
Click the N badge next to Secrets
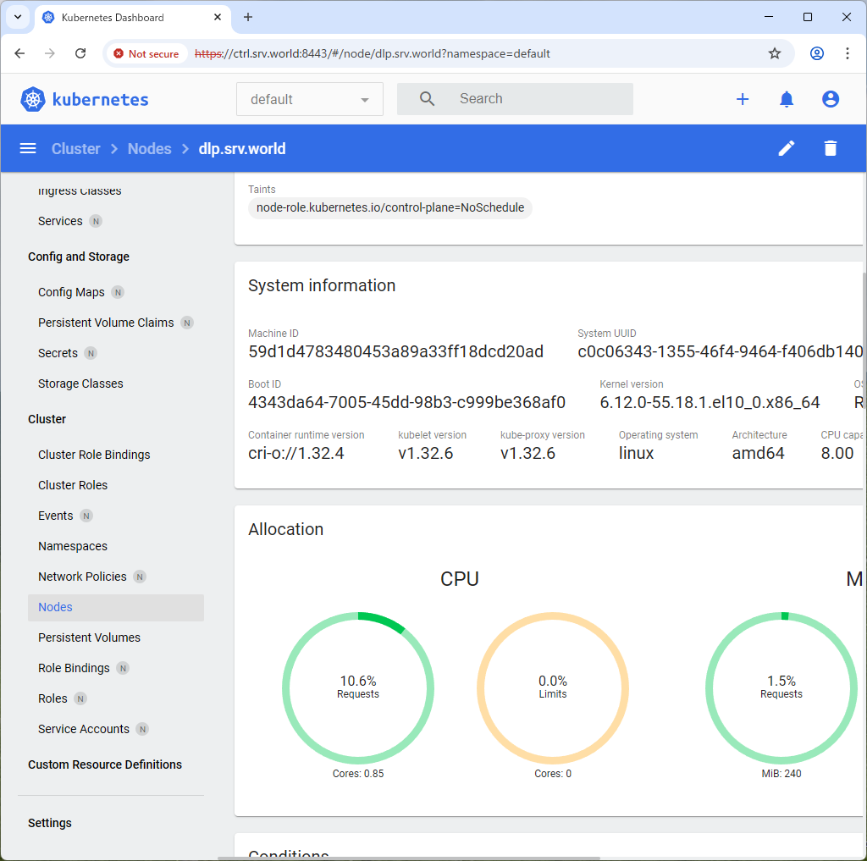point(91,353)
